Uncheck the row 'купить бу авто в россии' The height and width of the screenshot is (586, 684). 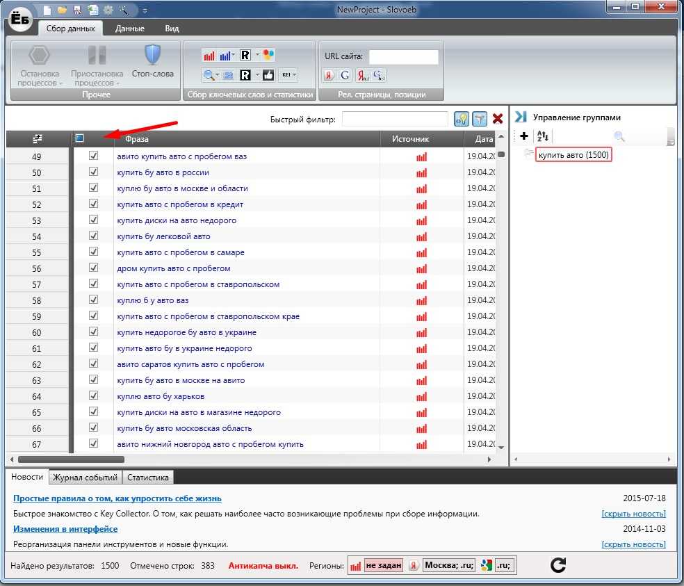pyautogui.click(x=93, y=172)
